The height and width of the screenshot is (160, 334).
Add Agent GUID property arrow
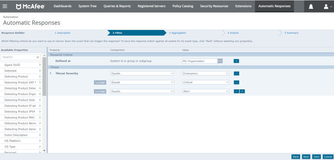click(x=40, y=65)
